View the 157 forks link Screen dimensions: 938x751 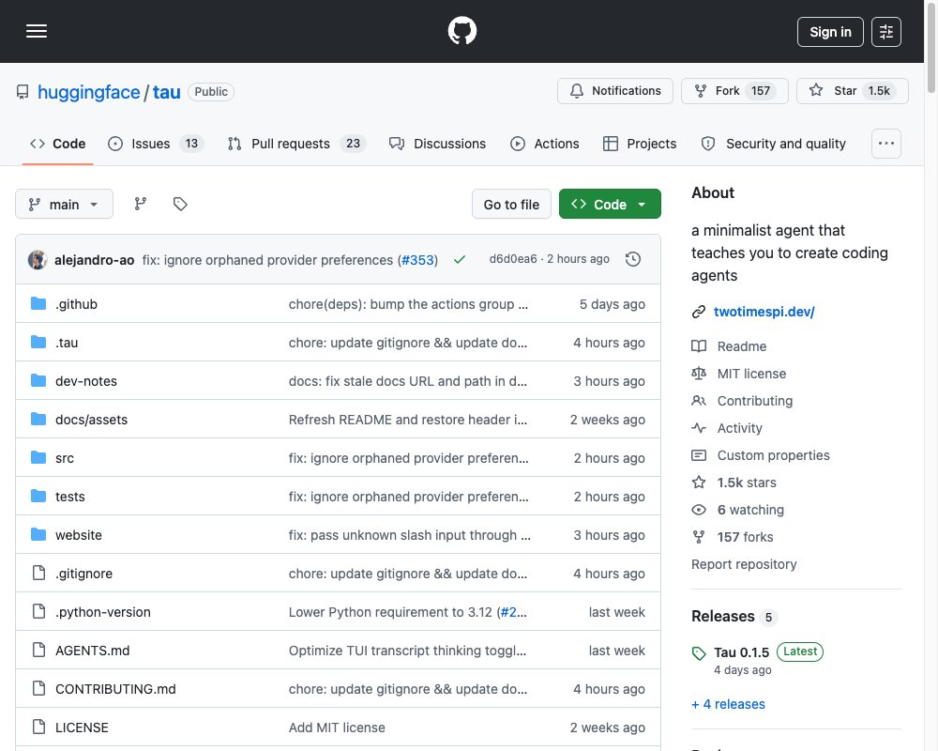tap(745, 537)
